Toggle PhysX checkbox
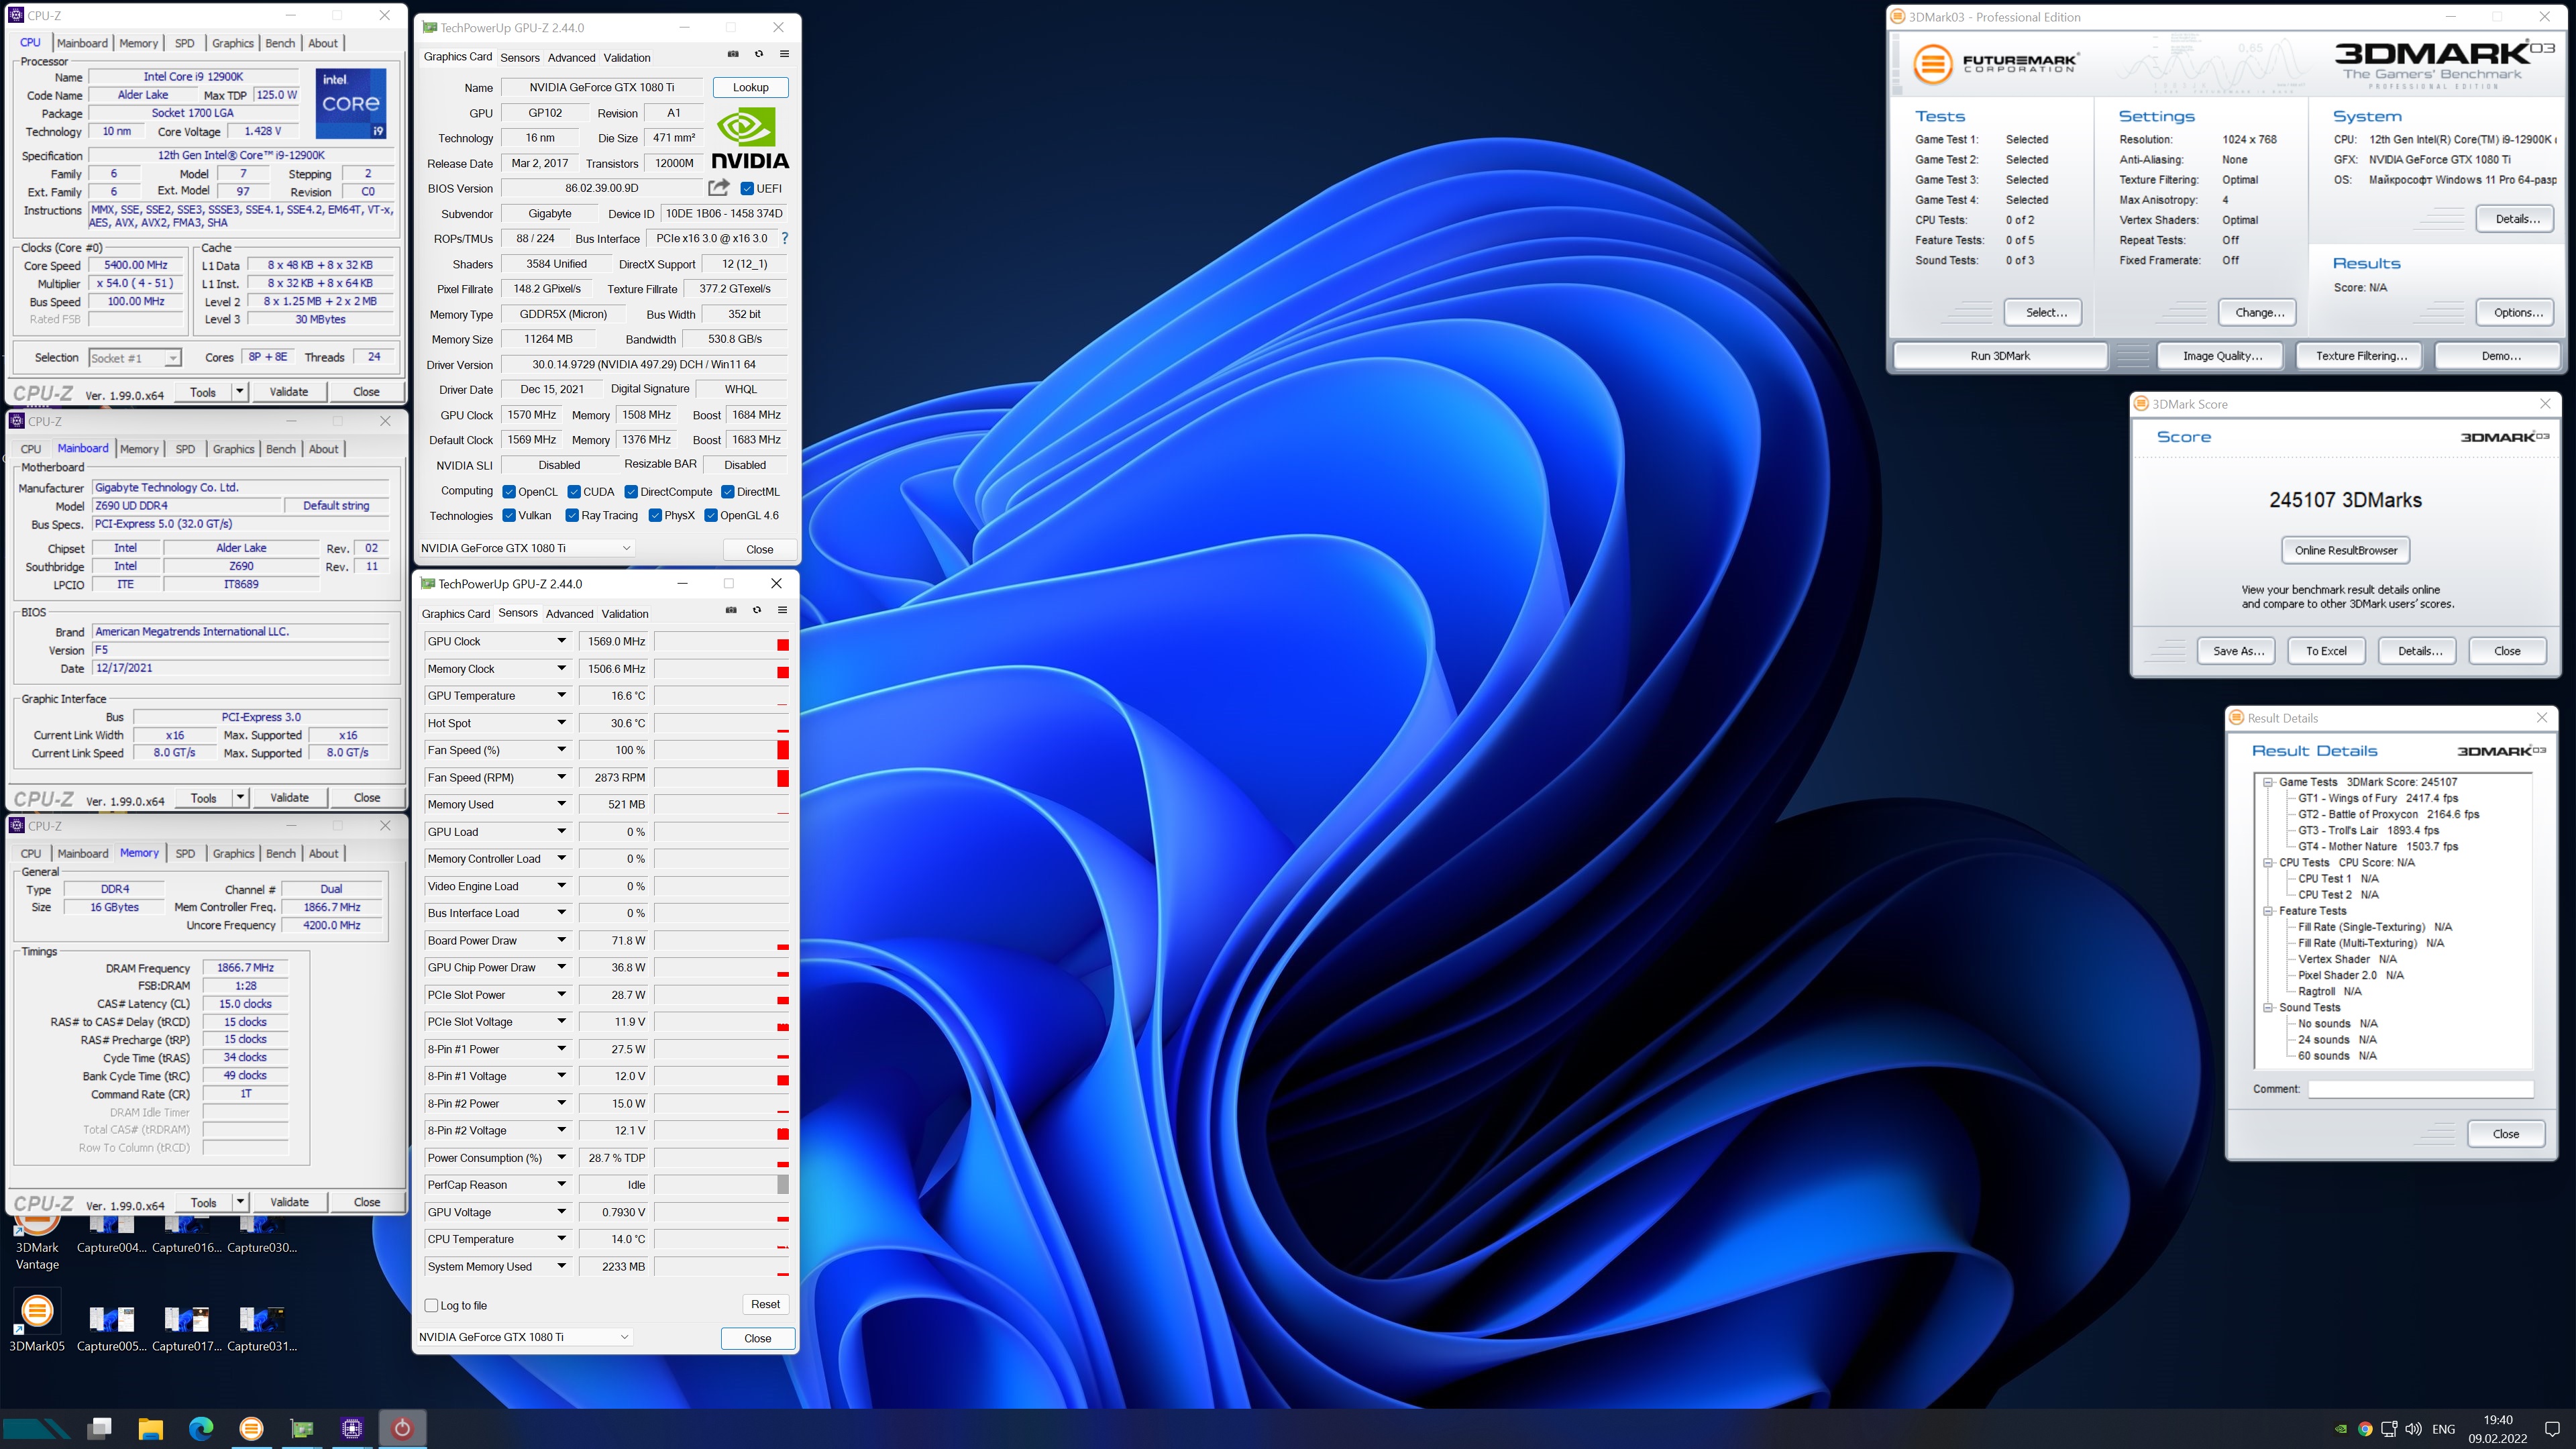 tap(655, 515)
